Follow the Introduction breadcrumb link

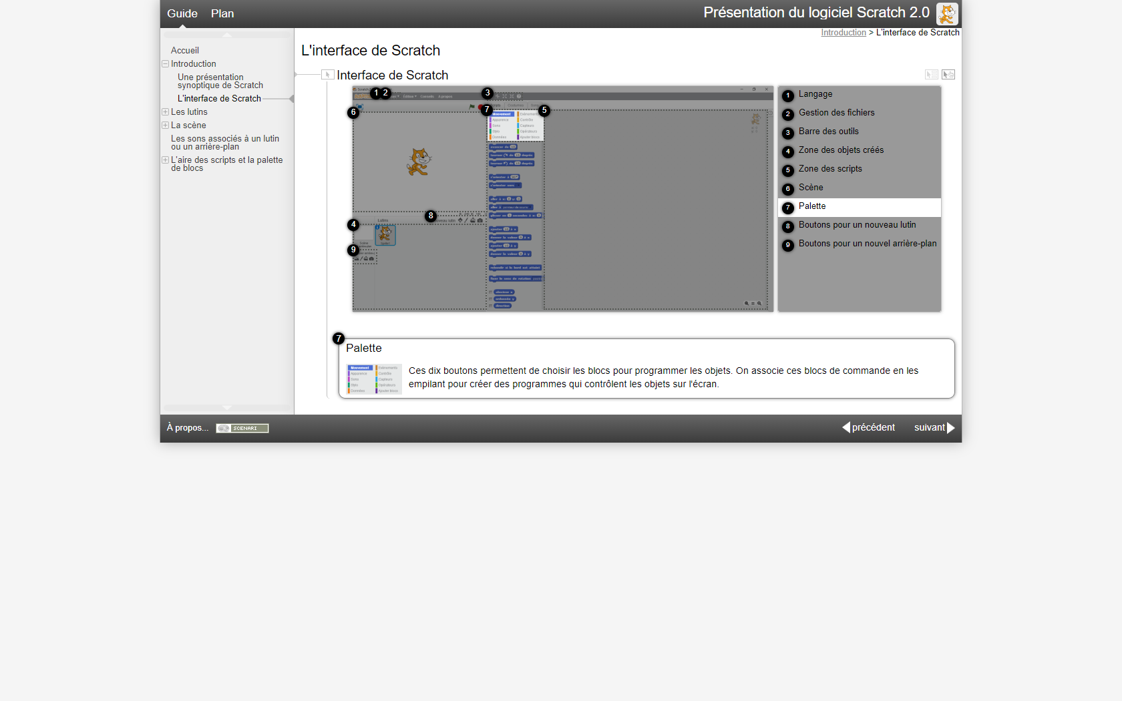click(x=843, y=33)
